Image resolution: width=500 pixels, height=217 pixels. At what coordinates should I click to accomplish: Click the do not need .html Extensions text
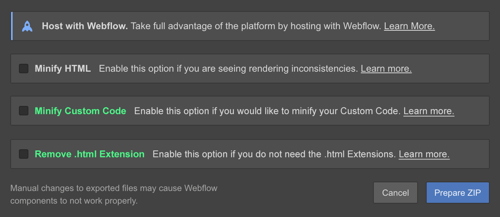(274, 154)
